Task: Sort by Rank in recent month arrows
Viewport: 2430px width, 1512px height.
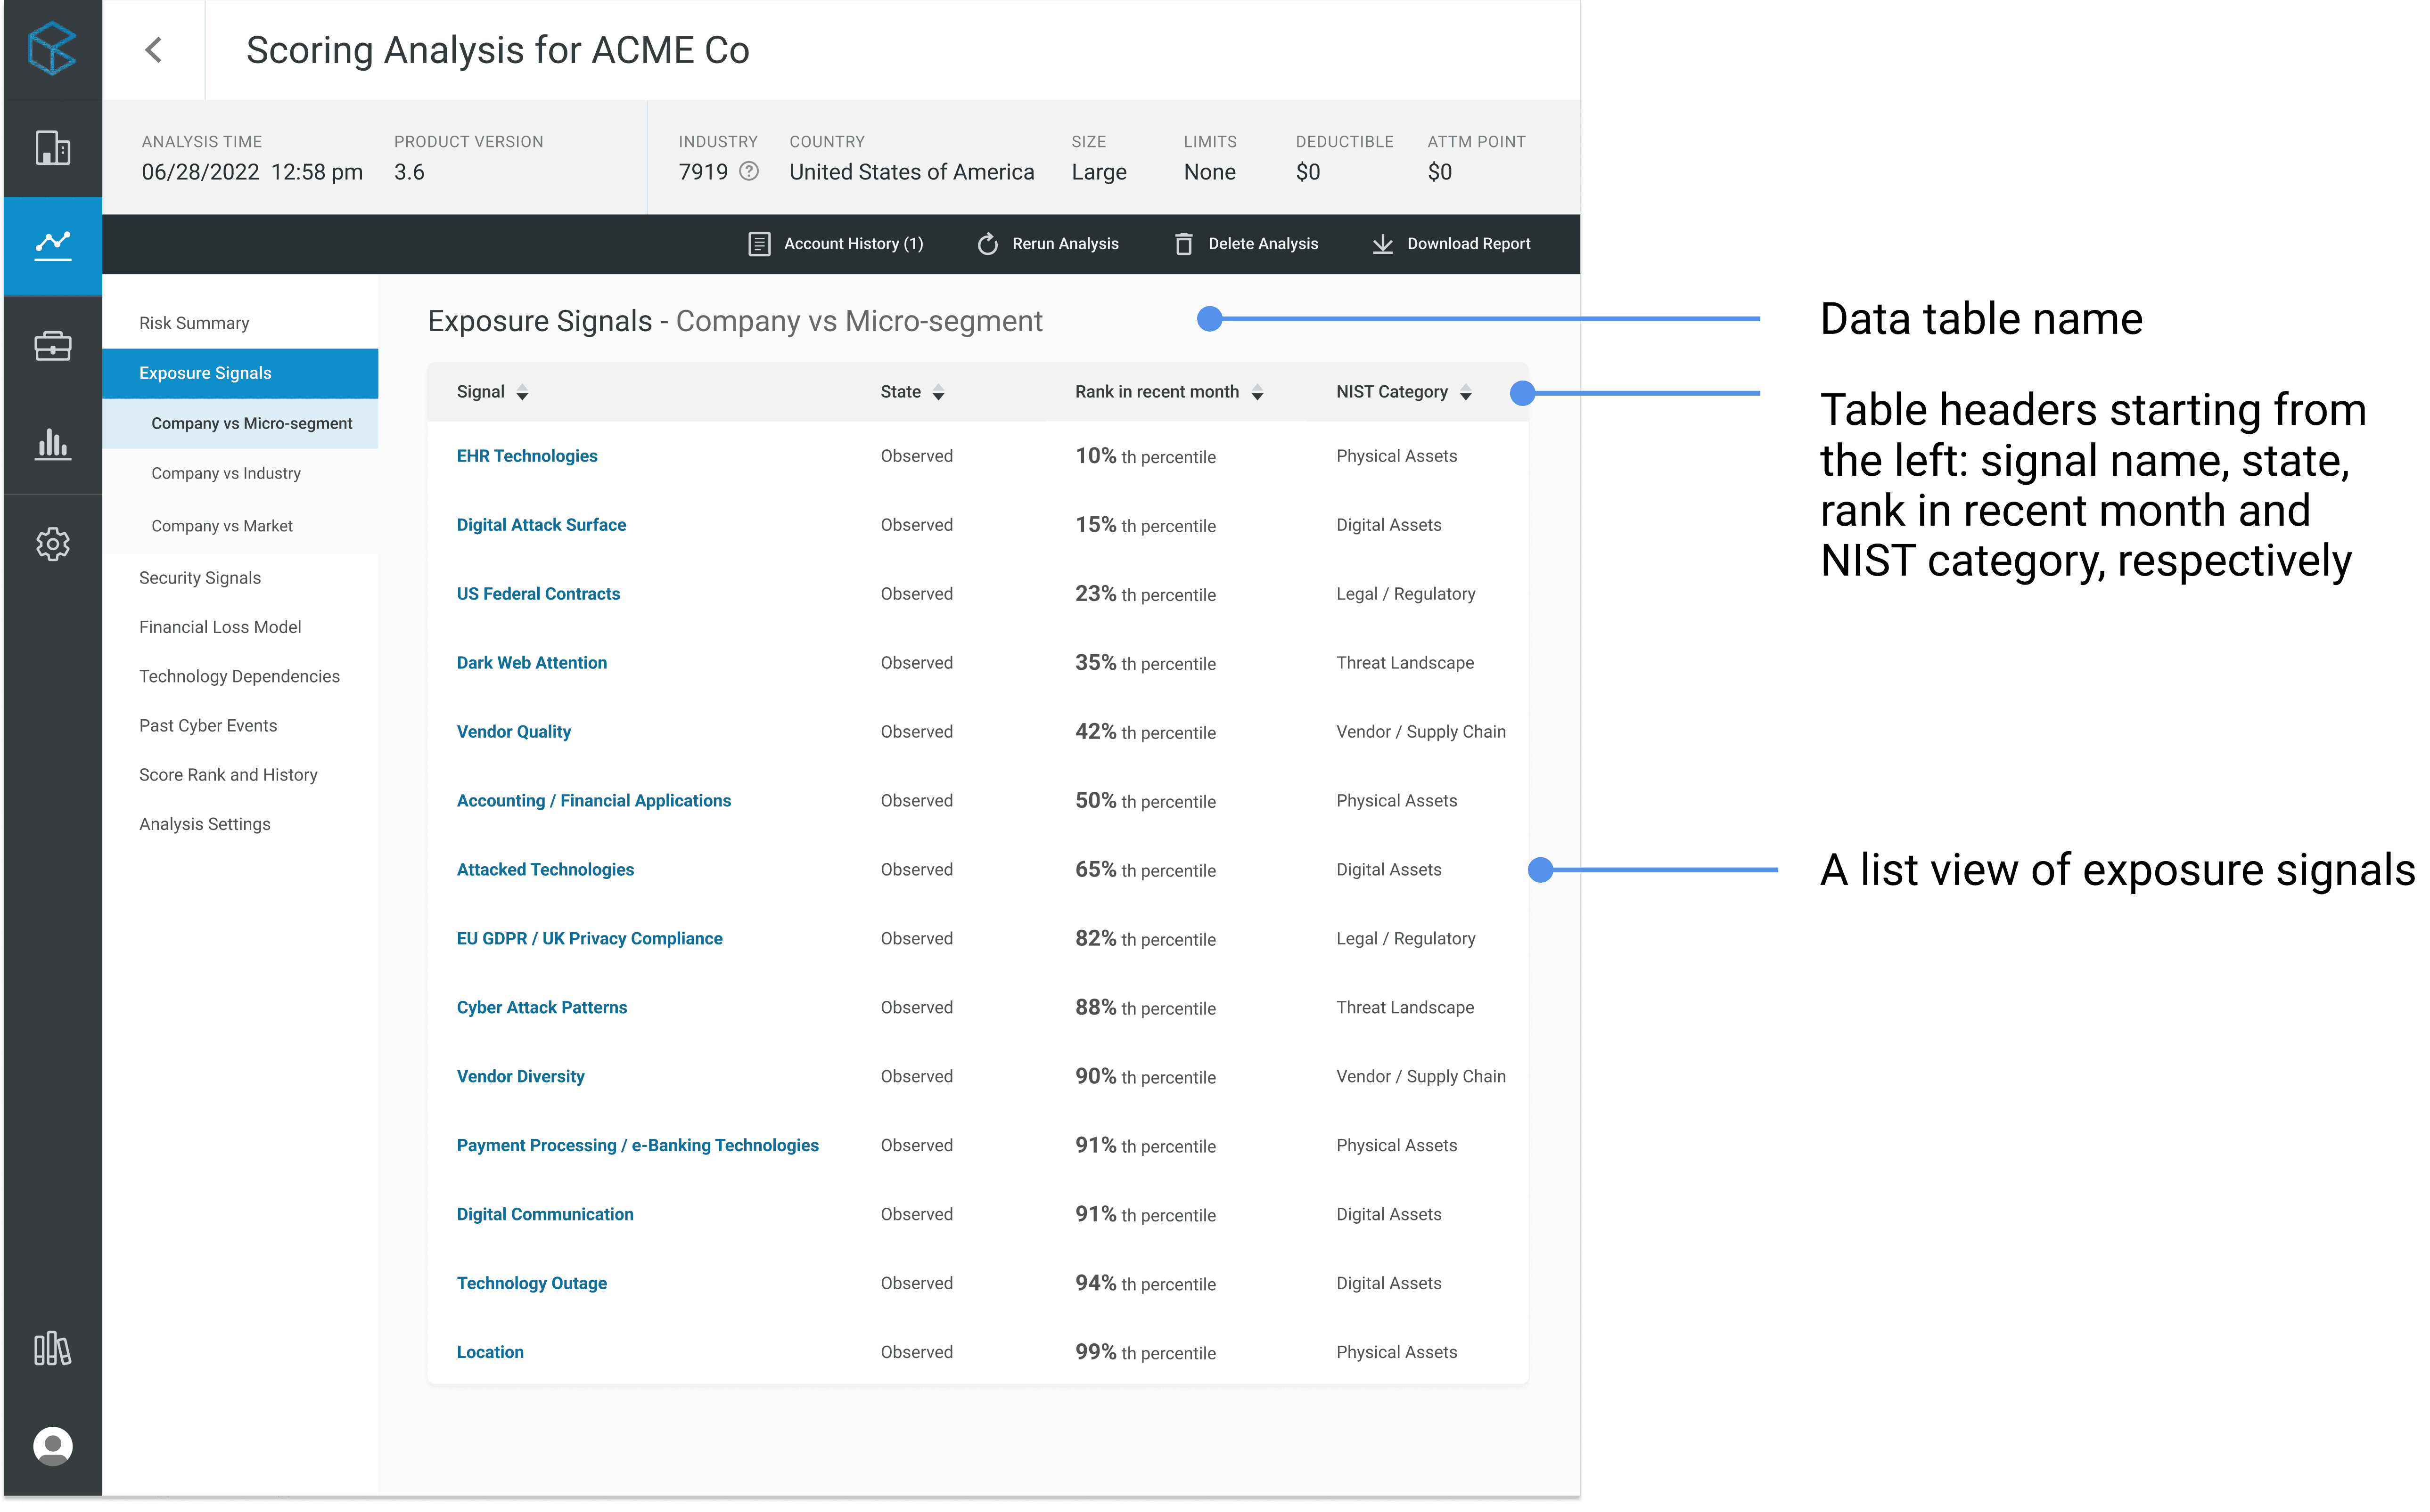Action: point(1257,393)
